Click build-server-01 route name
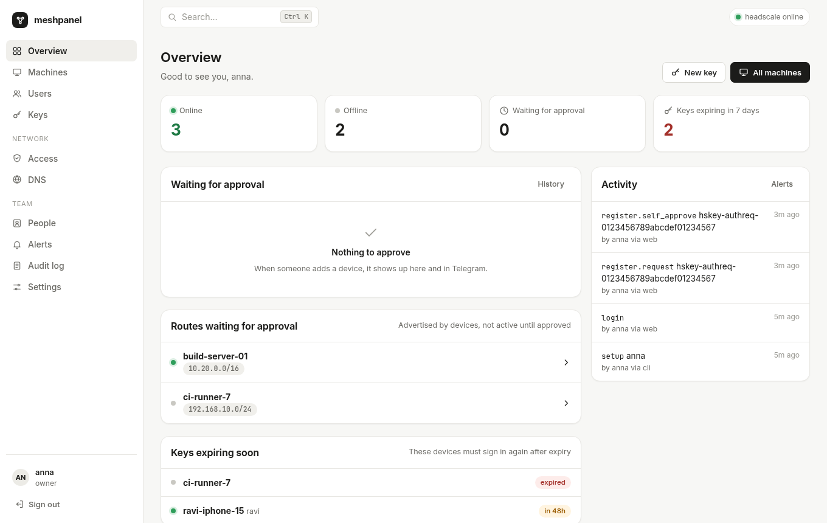This screenshot has width=827, height=523. 215,356
